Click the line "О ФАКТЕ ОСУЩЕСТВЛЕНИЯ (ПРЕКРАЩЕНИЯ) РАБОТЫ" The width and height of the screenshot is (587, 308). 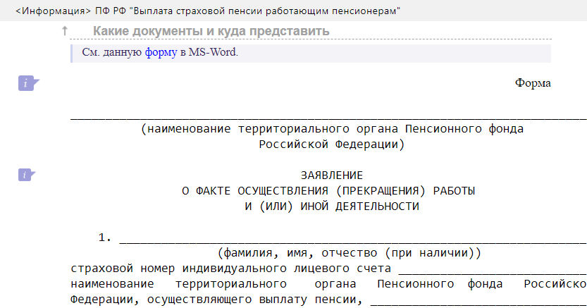[x=328, y=190]
